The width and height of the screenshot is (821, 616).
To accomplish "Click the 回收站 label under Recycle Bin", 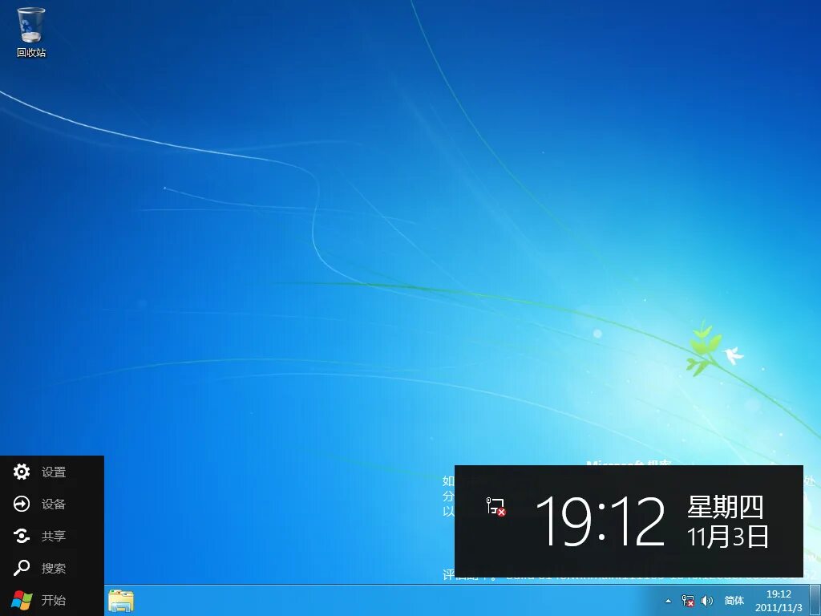I will coord(31,52).
